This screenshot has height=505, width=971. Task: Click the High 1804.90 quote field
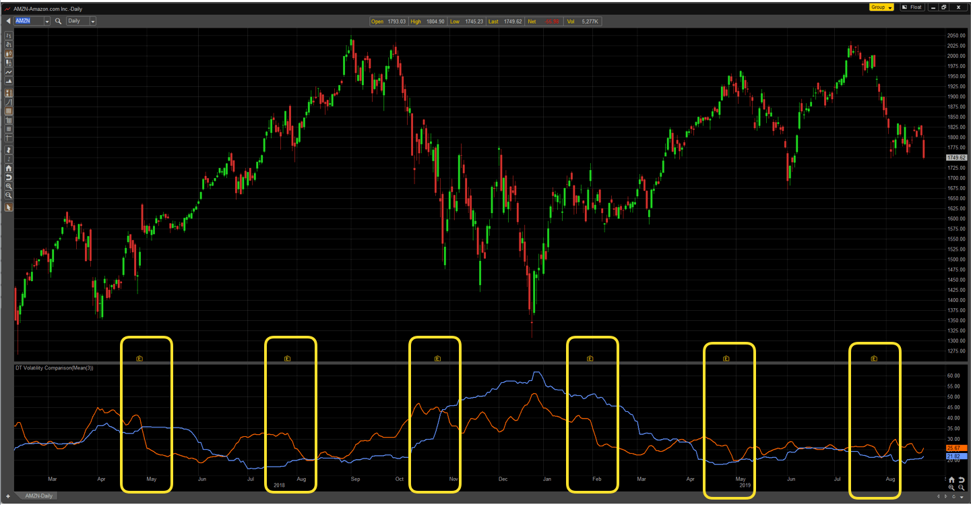[428, 22]
